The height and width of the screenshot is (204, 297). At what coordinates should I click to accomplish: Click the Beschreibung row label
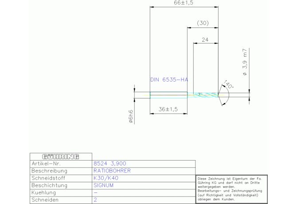coord(49,171)
